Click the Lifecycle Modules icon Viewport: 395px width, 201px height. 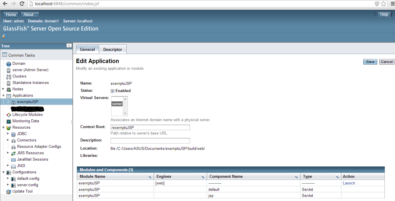[x=9, y=115]
